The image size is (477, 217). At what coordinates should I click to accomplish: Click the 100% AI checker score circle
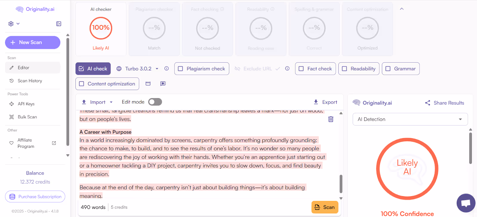101,28
